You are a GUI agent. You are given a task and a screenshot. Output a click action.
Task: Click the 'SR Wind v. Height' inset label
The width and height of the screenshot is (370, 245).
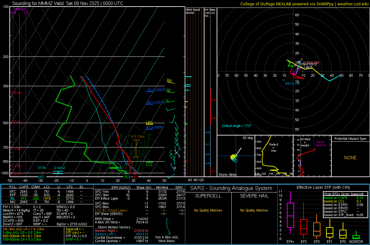[x=305, y=142]
